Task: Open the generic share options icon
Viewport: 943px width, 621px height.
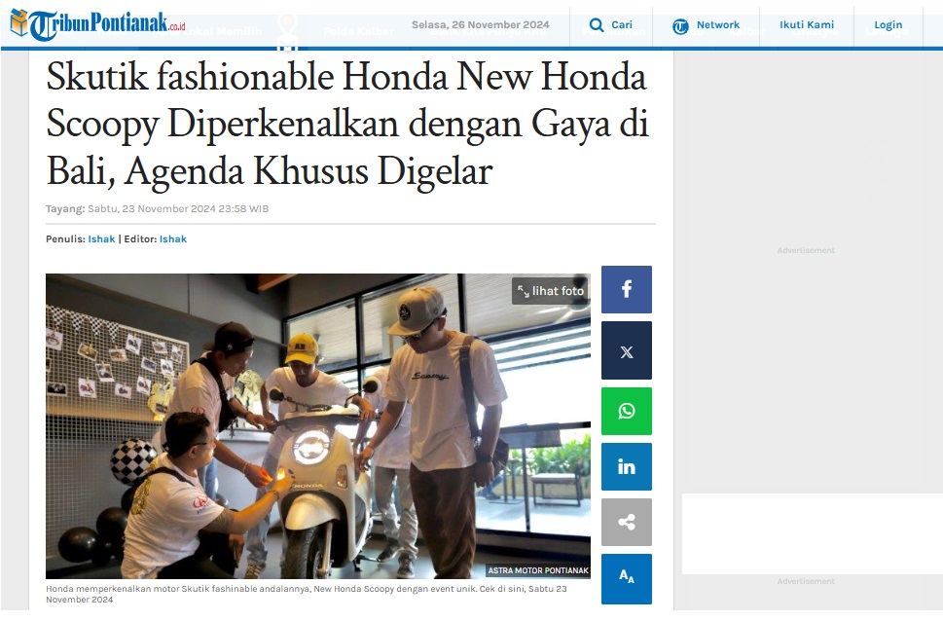Action: point(626,523)
